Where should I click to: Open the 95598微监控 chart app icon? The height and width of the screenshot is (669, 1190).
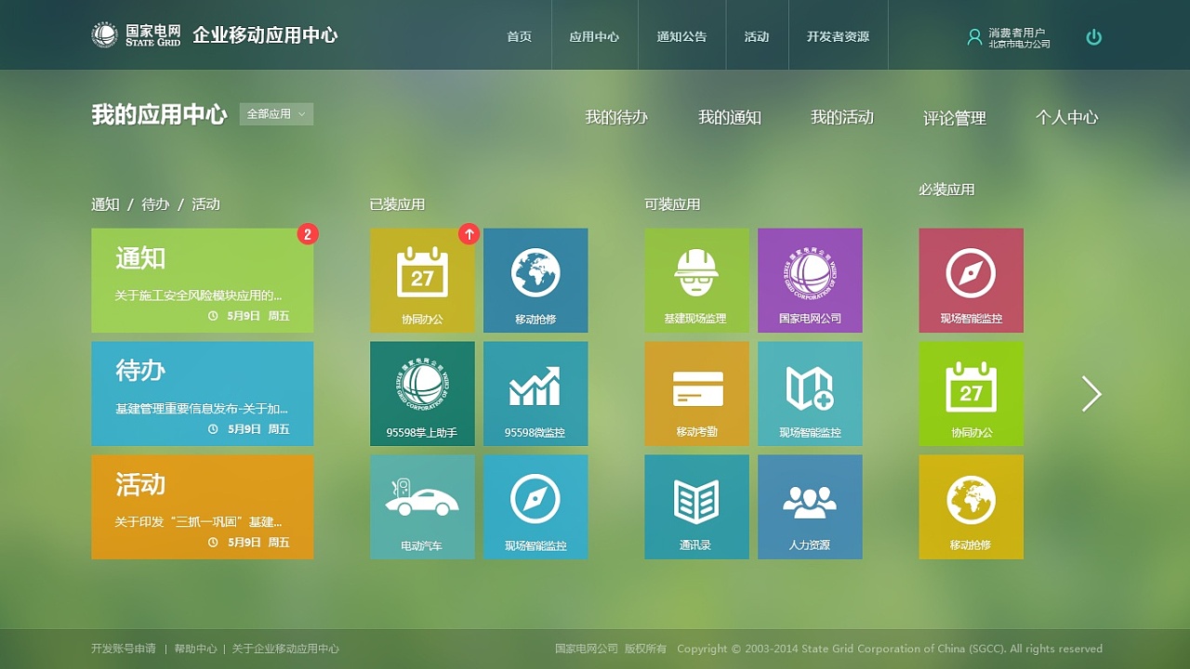(535, 393)
